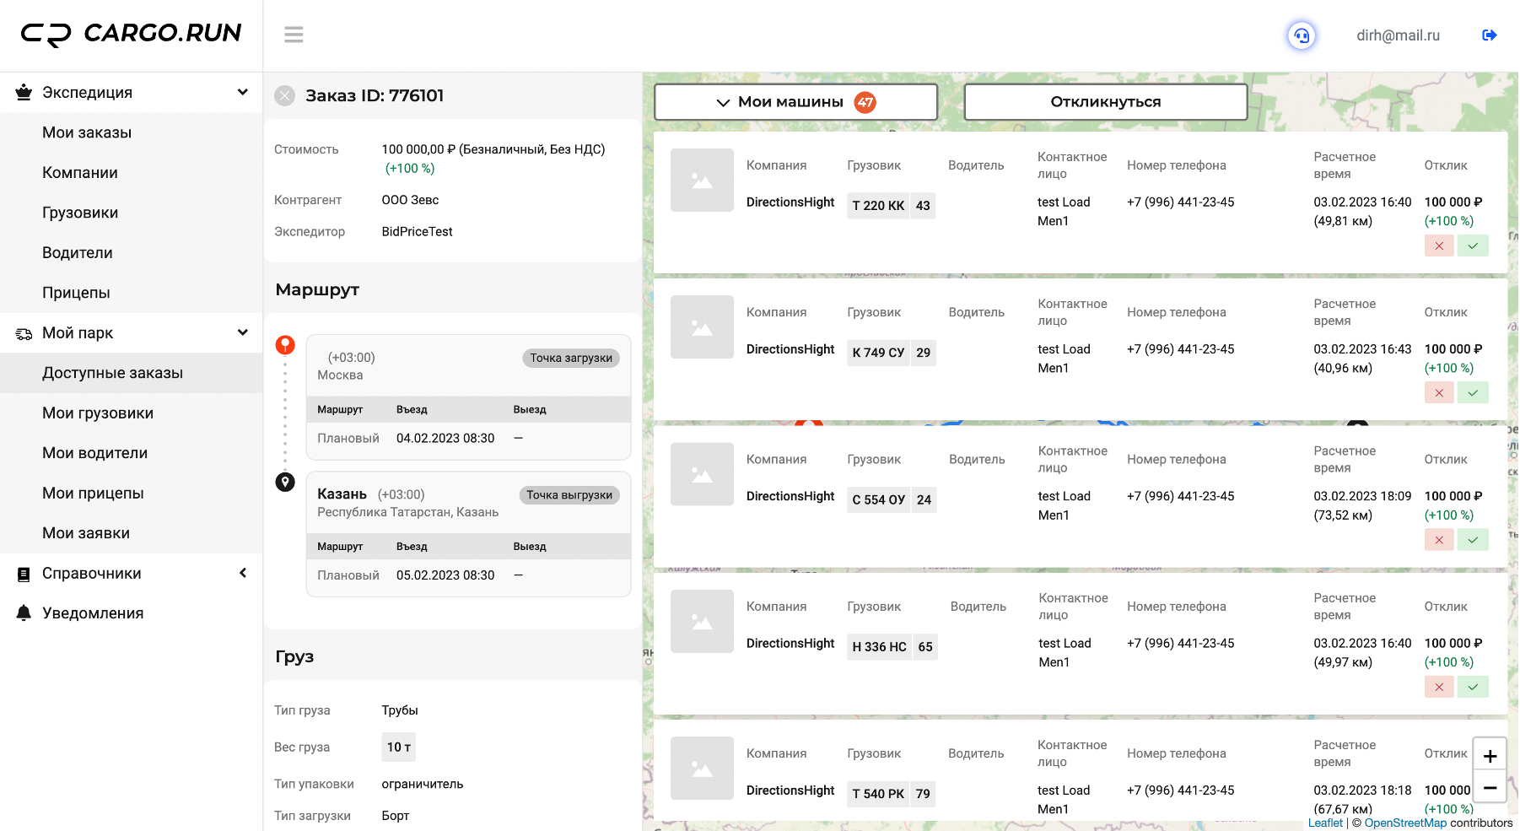Screen dimensions: 1520x831
Task: Close order 776101 details panel
Action: click(x=285, y=96)
